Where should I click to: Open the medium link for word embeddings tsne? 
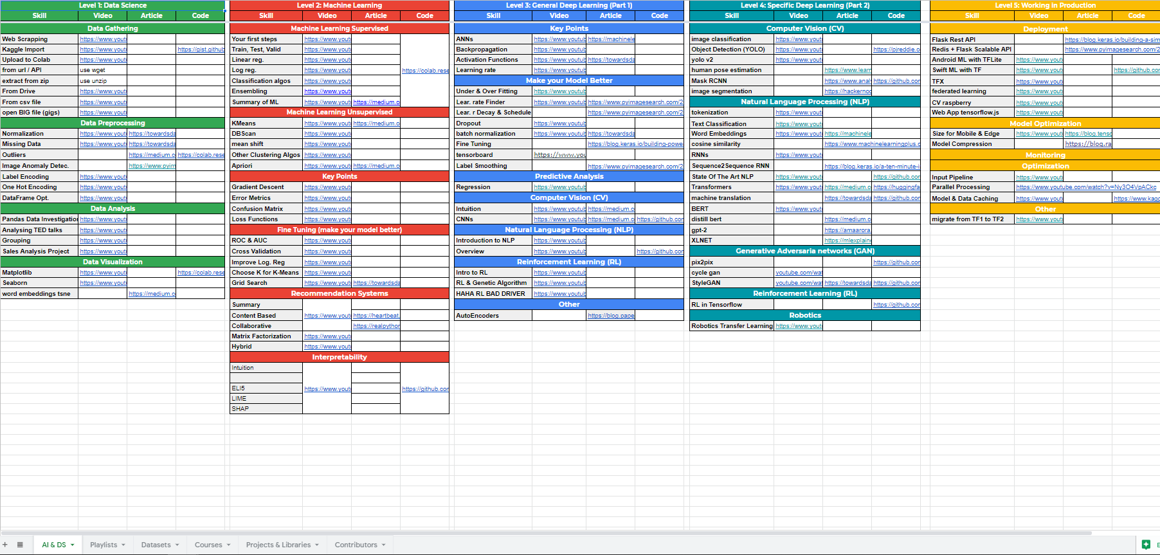click(x=152, y=294)
